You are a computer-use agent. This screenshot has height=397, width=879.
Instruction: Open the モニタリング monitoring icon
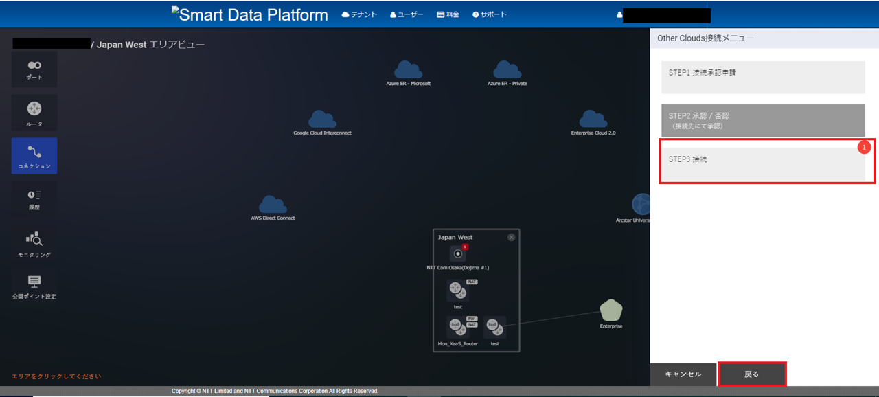tap(34, 242)
